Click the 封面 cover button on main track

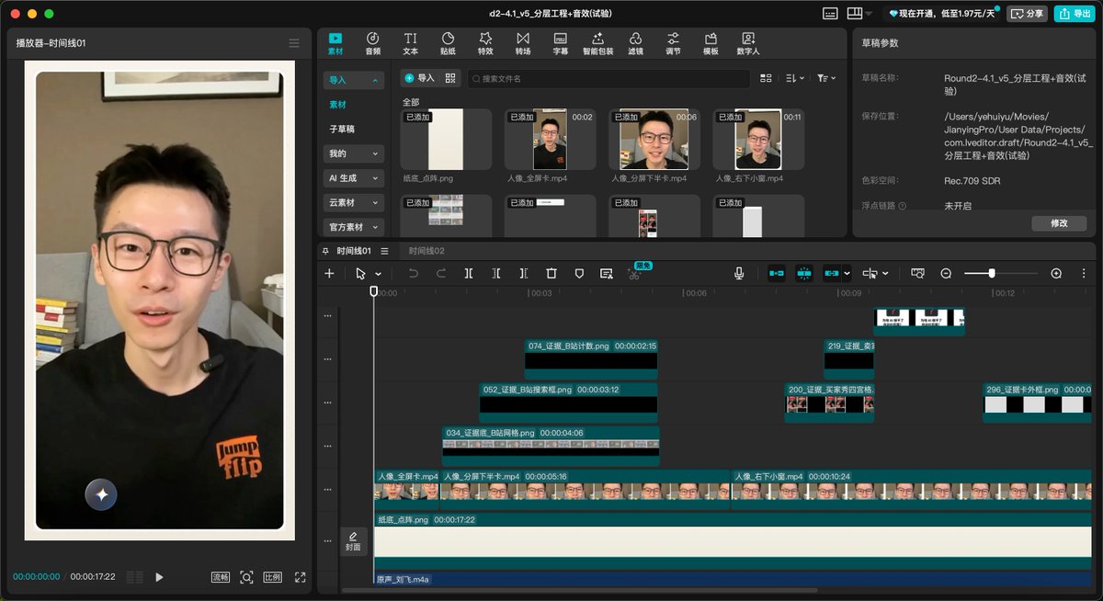pos(354,541)
